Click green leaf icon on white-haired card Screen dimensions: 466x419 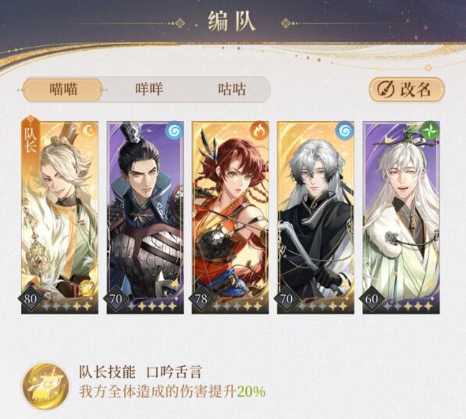(431, 130)
